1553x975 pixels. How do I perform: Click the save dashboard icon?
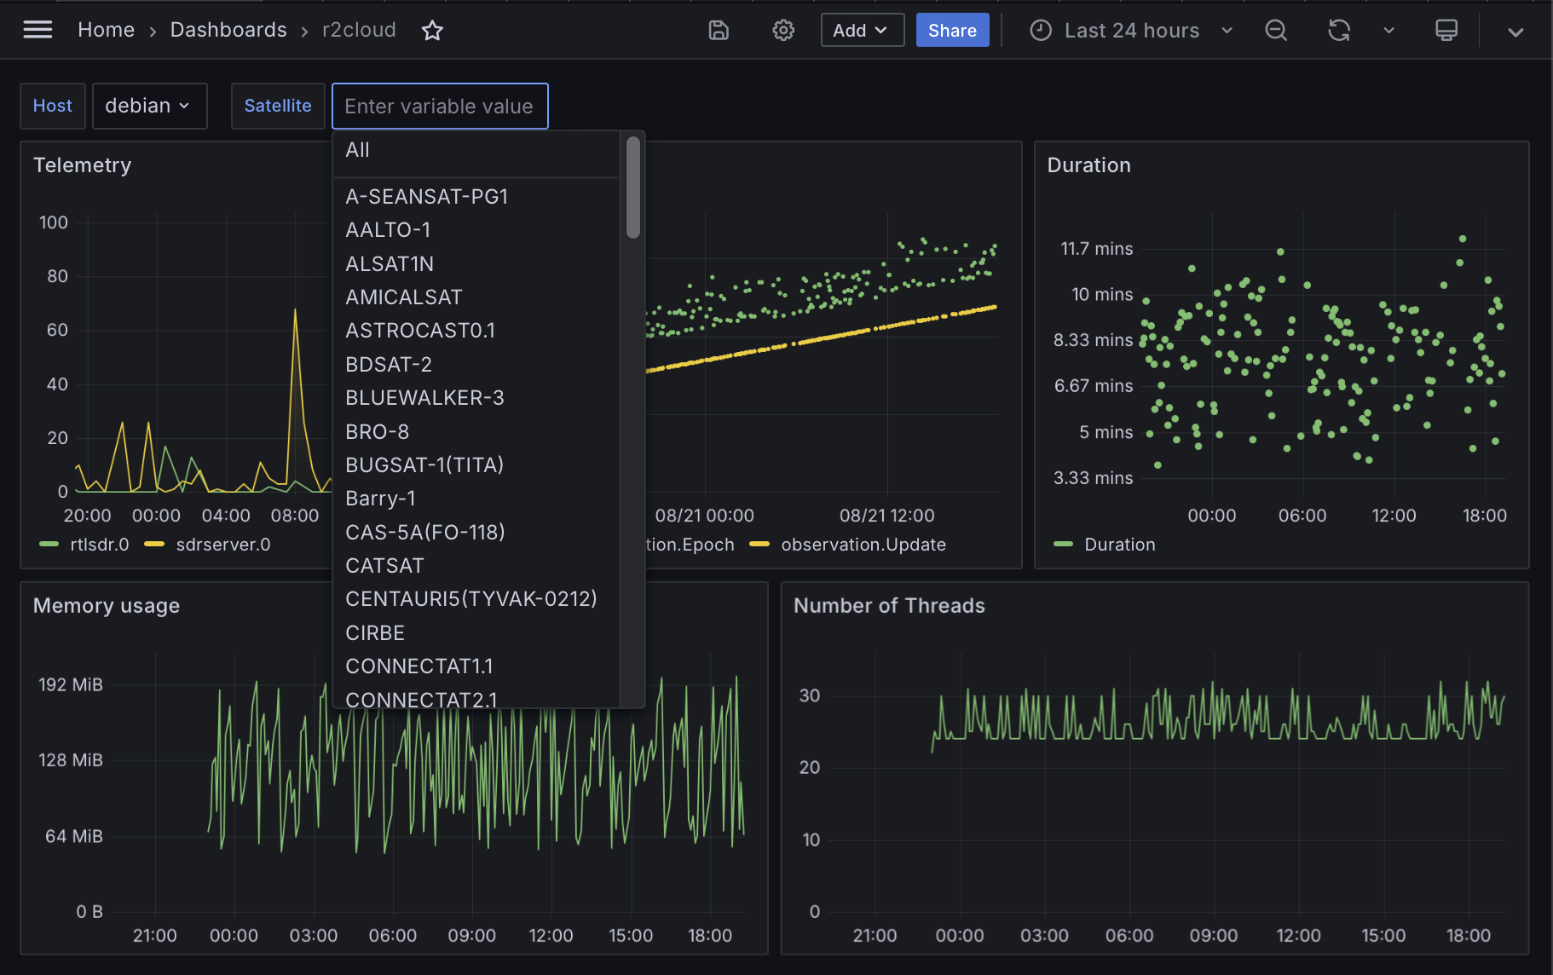click(719, 31)
